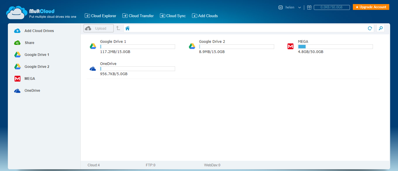Click the Home icon in path bar
The width and height of the screenshot is (398, 171).
click(127, 28)
